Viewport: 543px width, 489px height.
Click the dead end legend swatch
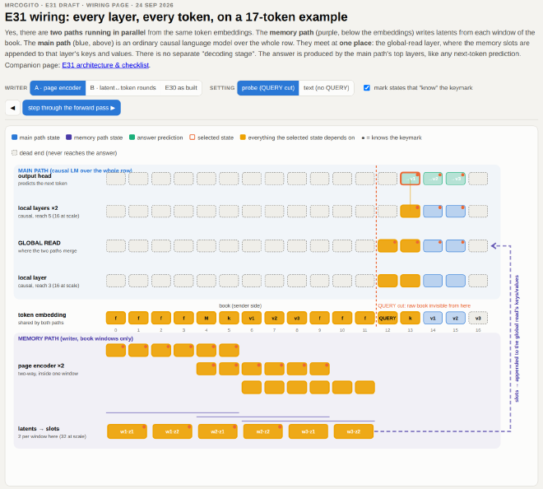coord(14,152)
